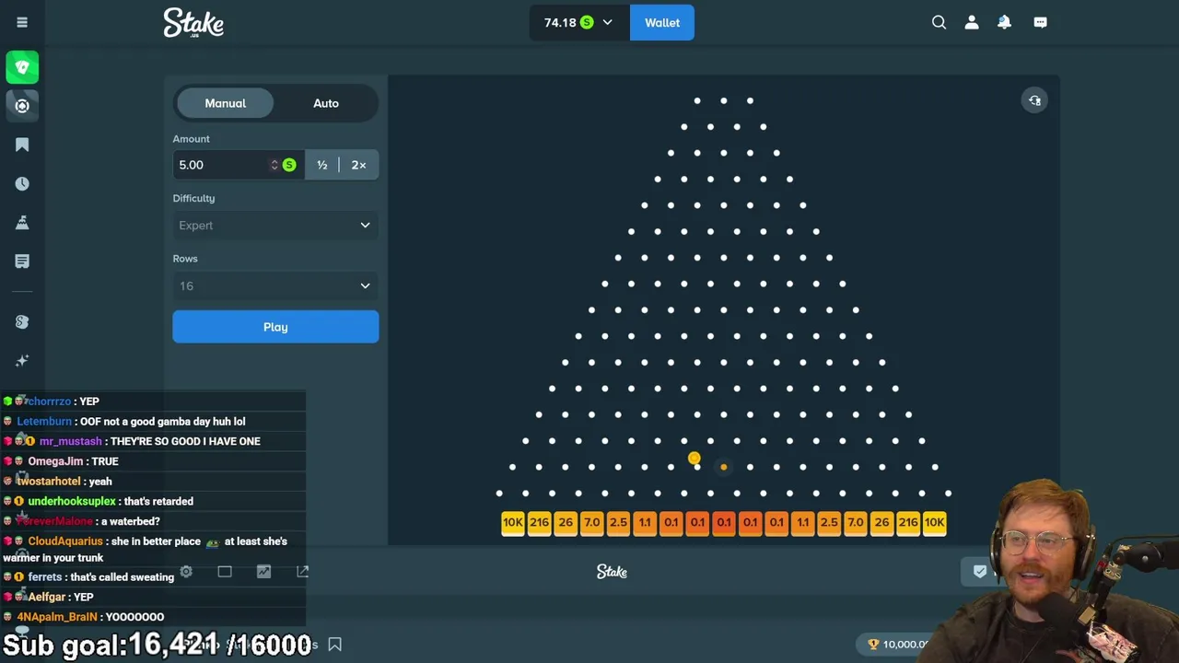Click the leftmost 10K multiplier bucket
The width and height of the screenshot is (1179, 663).
(x=513, y=522)
